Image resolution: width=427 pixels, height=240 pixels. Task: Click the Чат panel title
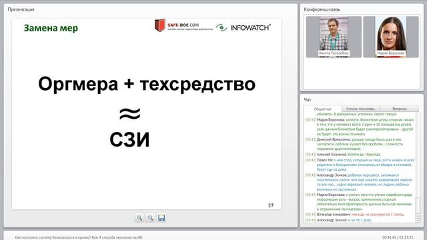308,100
